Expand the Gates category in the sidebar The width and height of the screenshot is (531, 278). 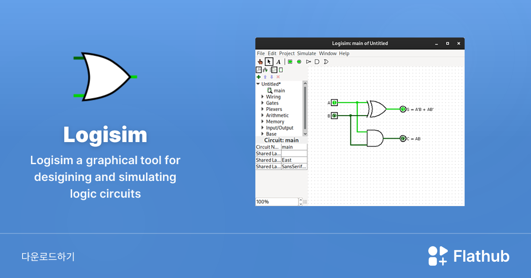[263, 103]
